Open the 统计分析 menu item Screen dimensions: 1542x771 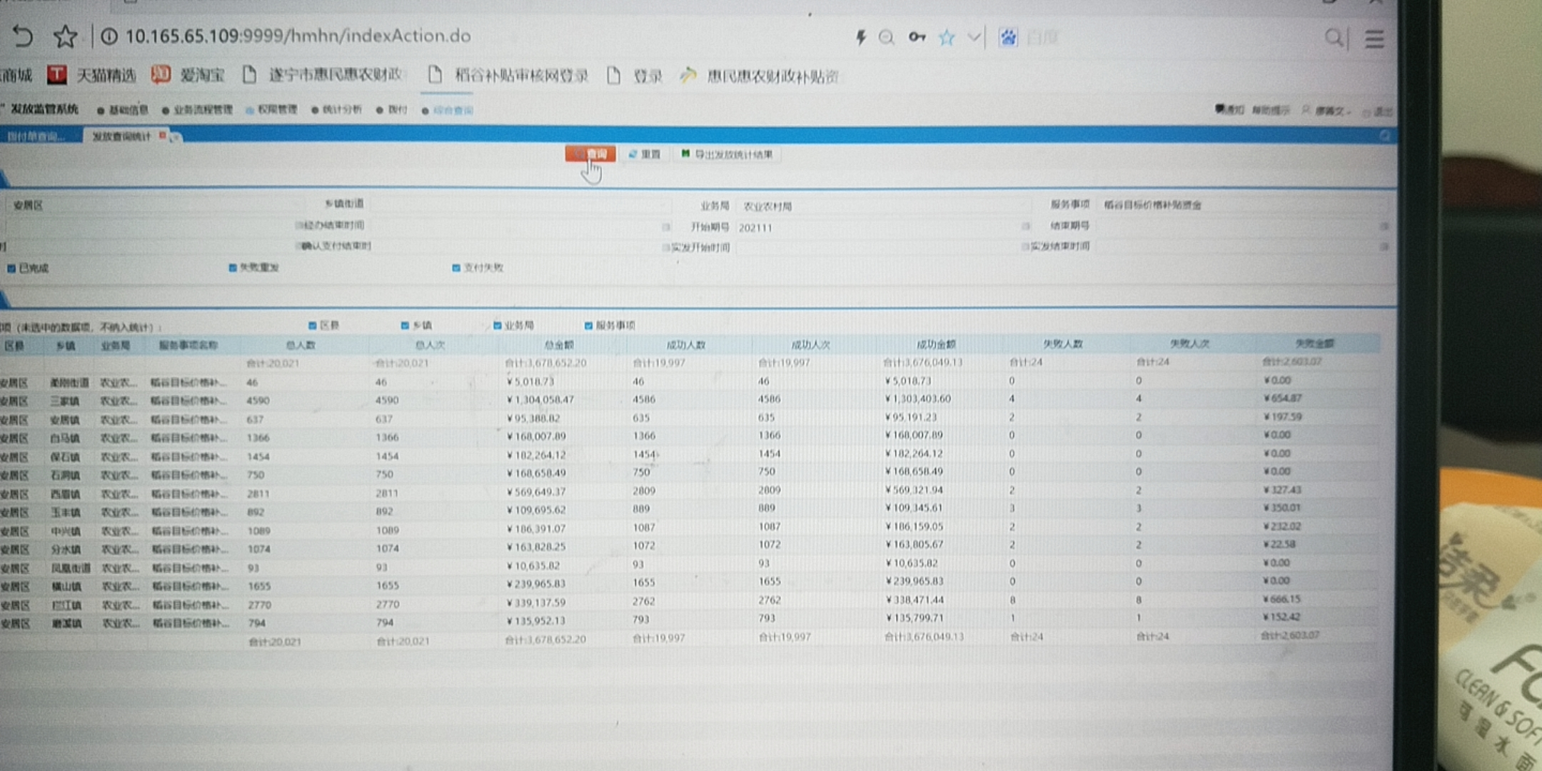[x=341, y=110]
